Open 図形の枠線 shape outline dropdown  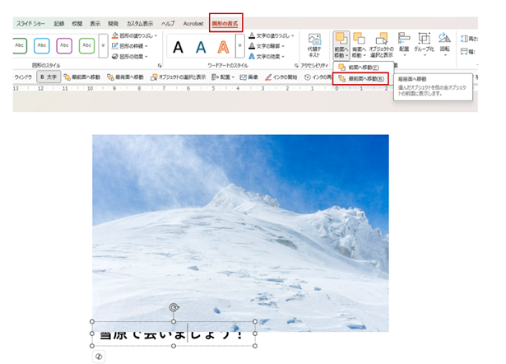130,46
